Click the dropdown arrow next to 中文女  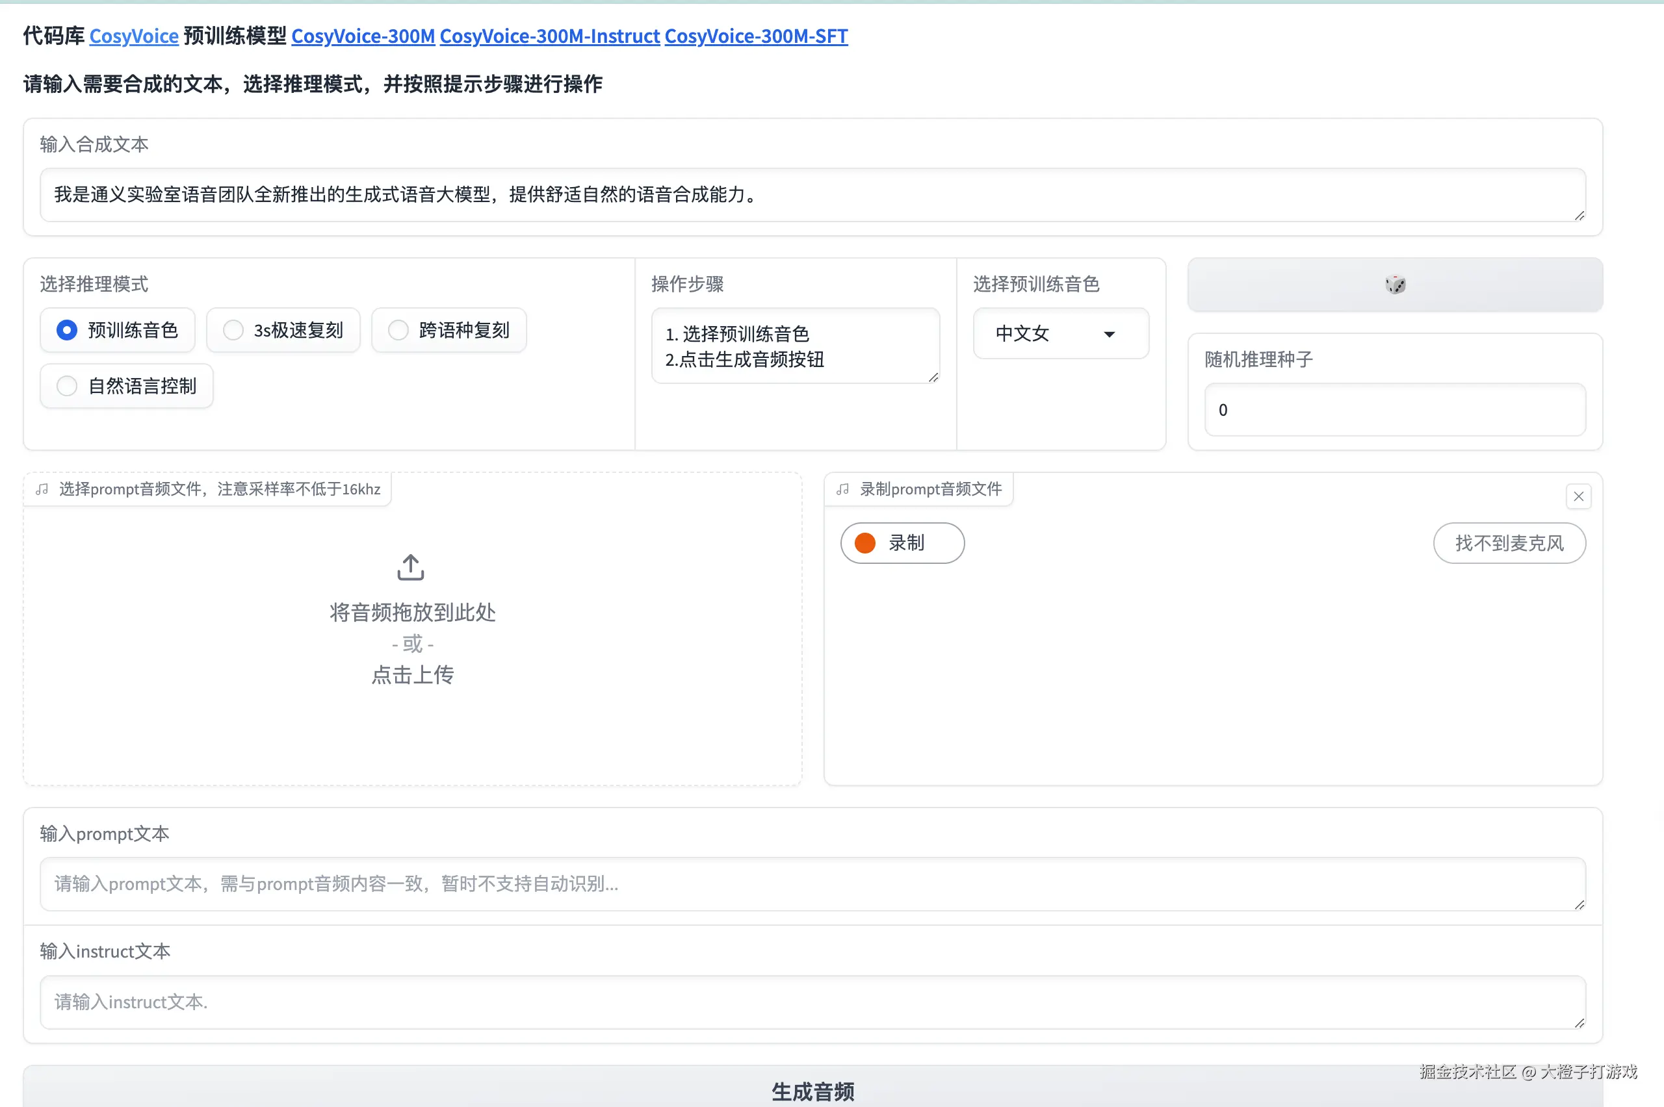coord(1109,334)
